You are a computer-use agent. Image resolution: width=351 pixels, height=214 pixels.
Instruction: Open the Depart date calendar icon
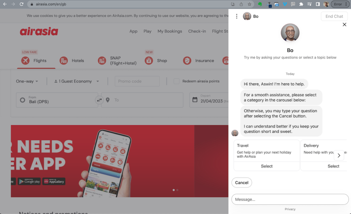195,100
